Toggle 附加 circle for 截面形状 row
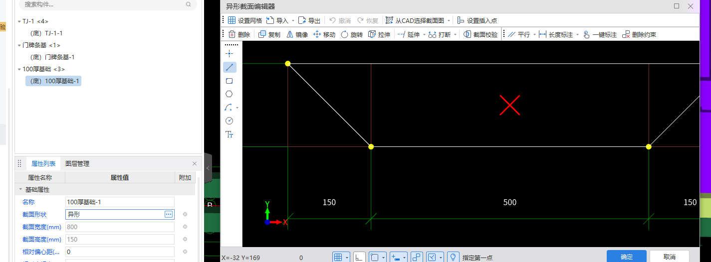Screen dimensions: 711x262 pos(185,214)
